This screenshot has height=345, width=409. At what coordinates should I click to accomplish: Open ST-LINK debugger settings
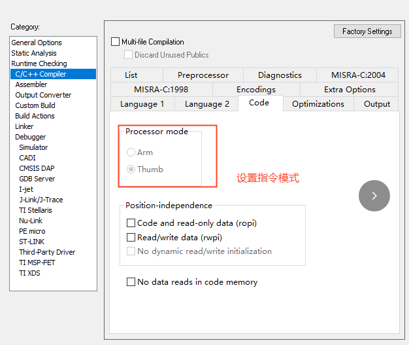32,242
